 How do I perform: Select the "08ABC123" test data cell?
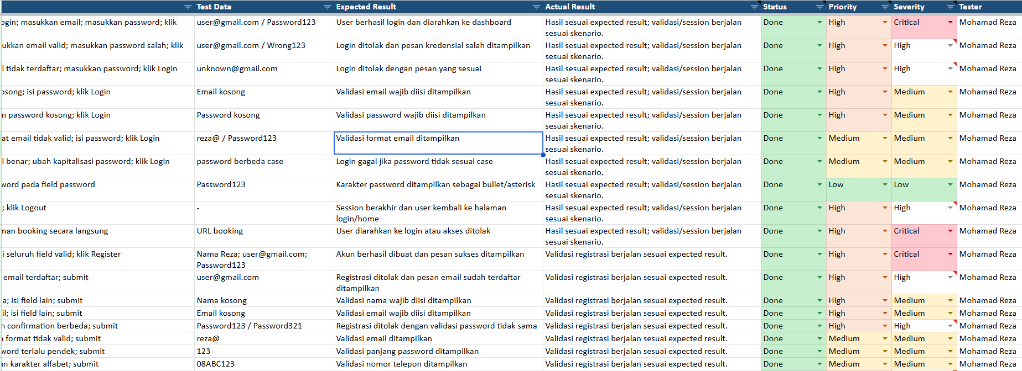tap(264, 364)
